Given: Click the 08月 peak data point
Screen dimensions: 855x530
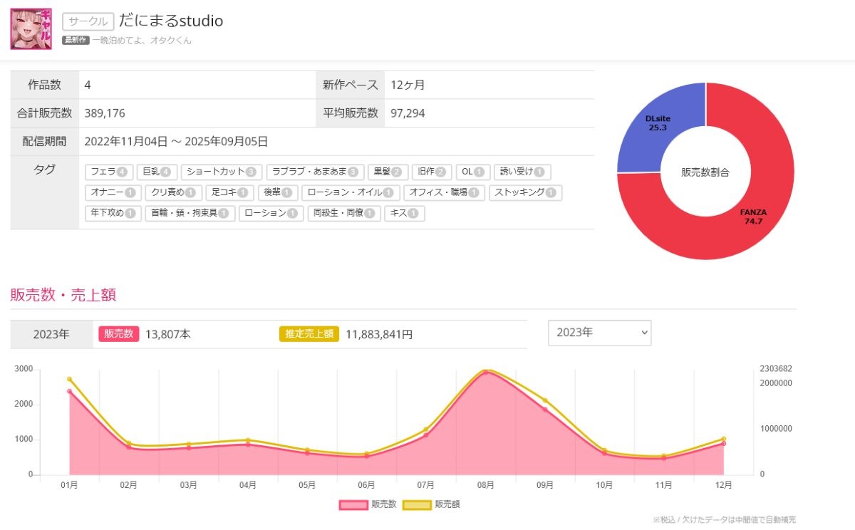Looking at the screenshot, I should 485,373.
